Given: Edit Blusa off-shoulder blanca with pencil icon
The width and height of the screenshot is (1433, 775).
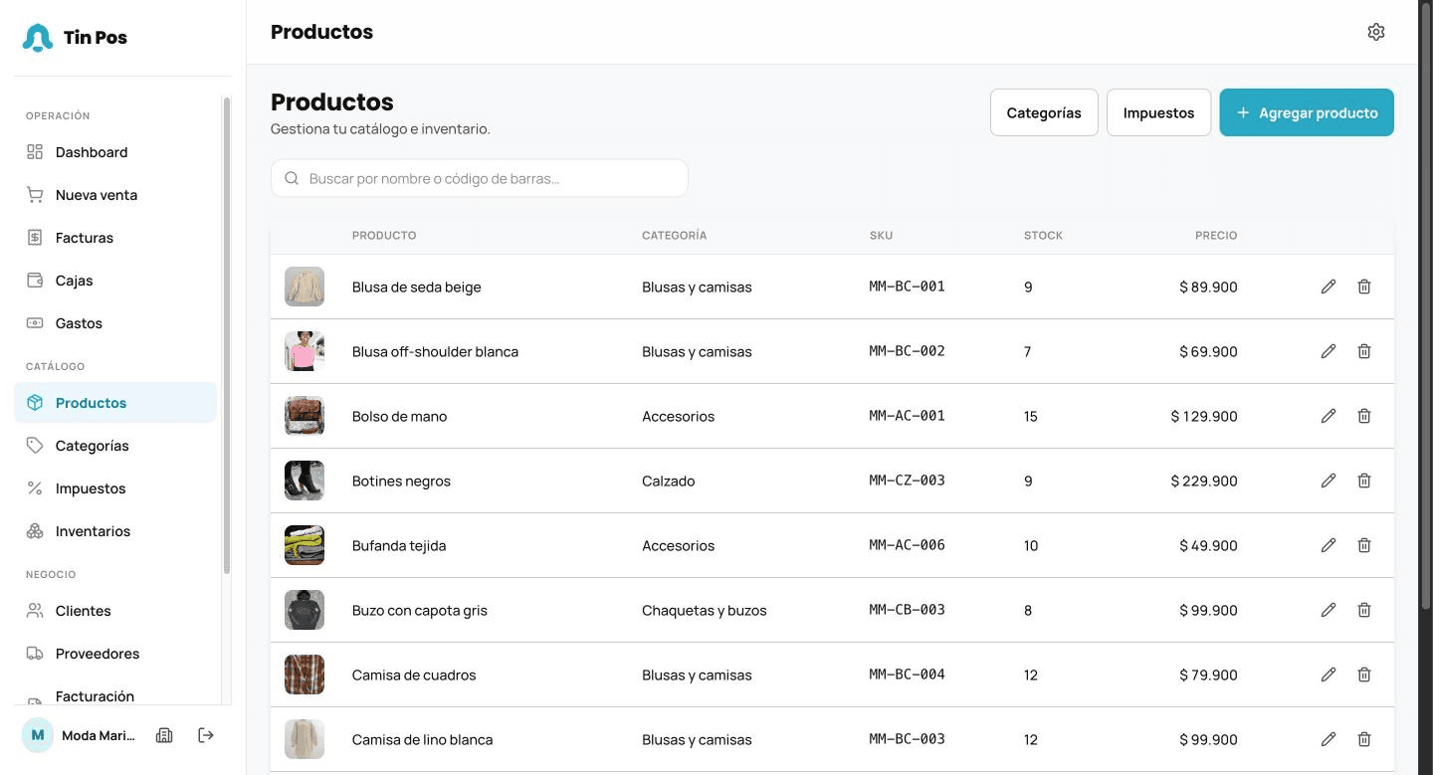Looking at the screenshot, I should coord(1329,351).
